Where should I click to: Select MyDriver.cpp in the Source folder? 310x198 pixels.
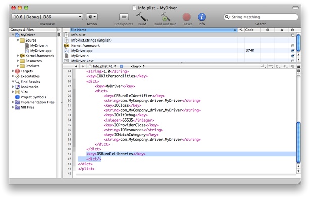41,51
